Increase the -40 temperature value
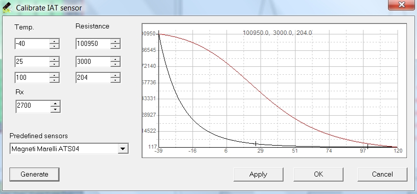The image size is (417, 194). point(54,41)
